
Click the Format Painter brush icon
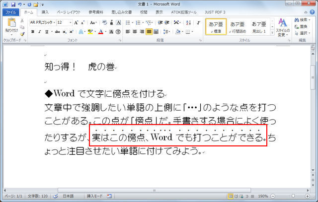pos(22,34)
